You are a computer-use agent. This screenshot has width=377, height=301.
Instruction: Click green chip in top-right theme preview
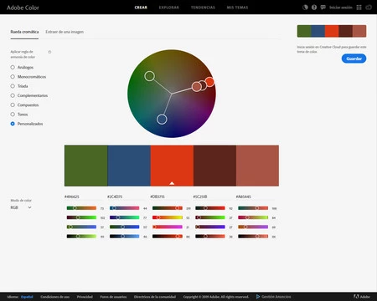click(304, 31)
